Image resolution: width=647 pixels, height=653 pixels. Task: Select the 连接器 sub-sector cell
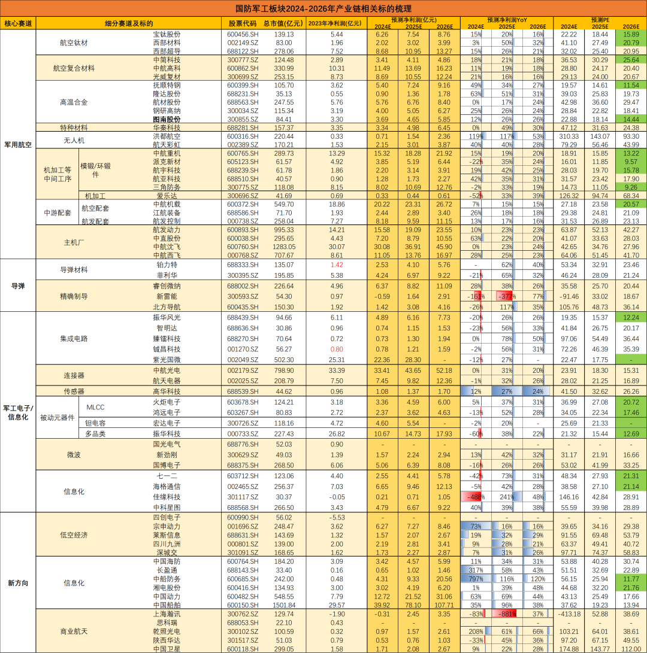point(74,375)
